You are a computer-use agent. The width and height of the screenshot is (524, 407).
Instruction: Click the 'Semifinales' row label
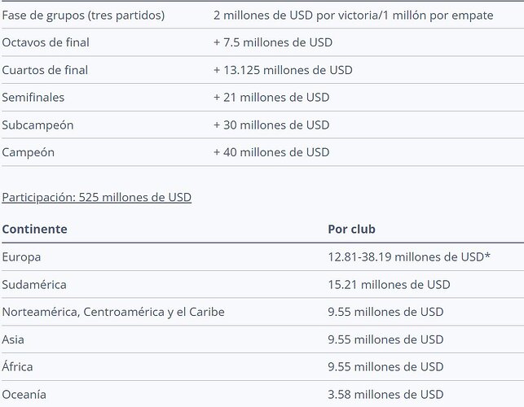click(33, 98)
